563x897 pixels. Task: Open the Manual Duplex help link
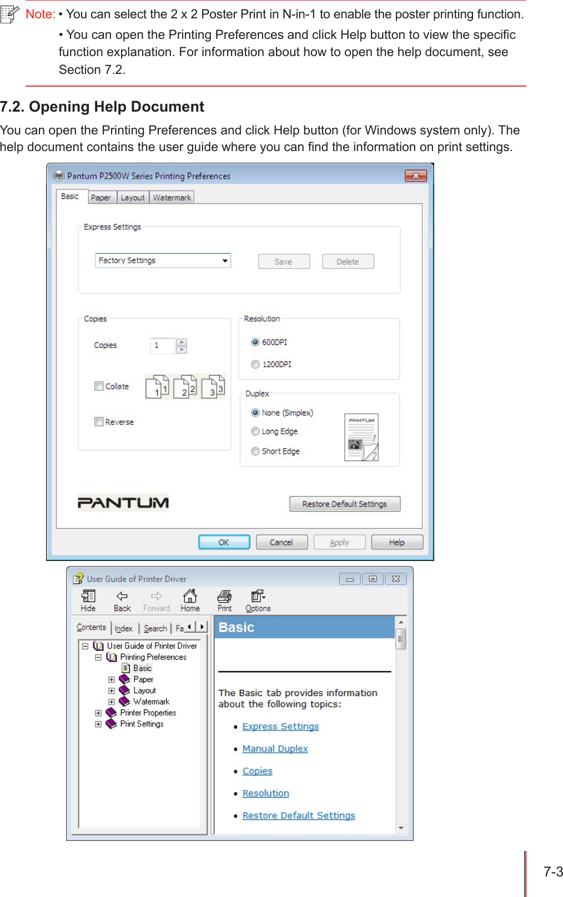tap(275, 749)
